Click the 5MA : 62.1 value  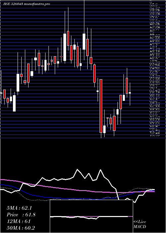tap(19, 208)
